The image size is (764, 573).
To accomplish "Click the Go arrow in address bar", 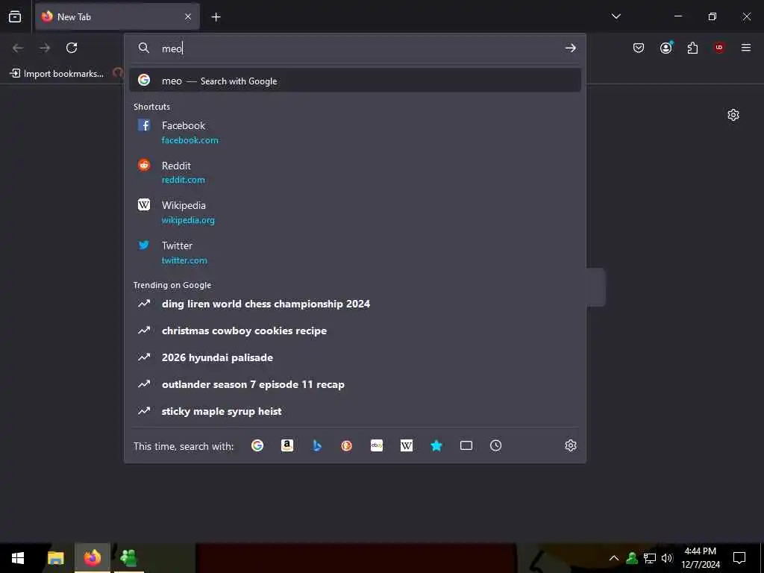I will (571, 48).
